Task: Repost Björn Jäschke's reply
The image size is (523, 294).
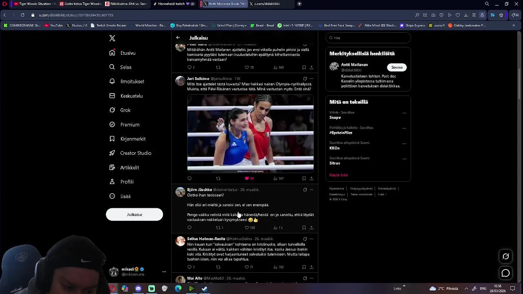Action: pyautogui.click(x=219, y=228)
